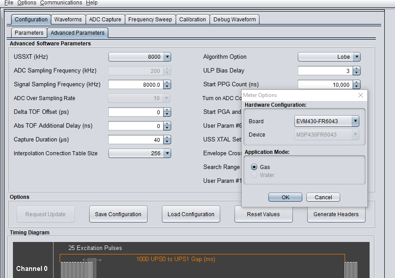This screenshot has height=278, width=395.
Task: Click OK in Meter Options
Action: [x=285, y=197]
